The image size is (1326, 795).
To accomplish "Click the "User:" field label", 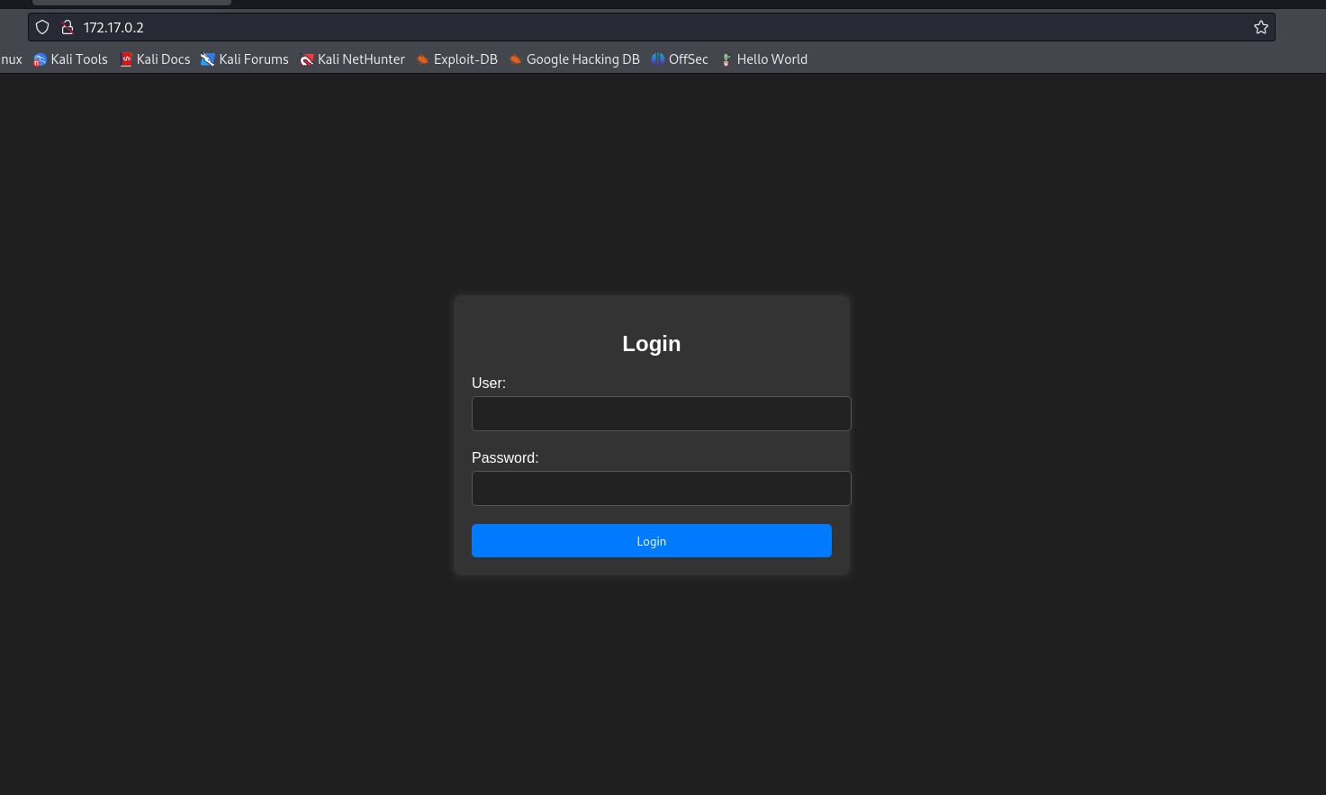I will [x=489, y=383].
